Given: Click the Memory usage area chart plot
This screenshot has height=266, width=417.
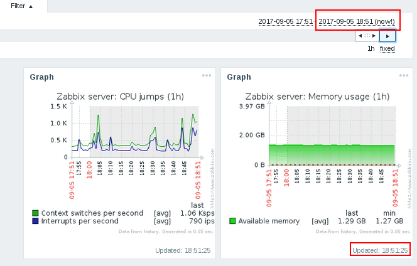Looking at the screenshot, I should click(332, 136).
